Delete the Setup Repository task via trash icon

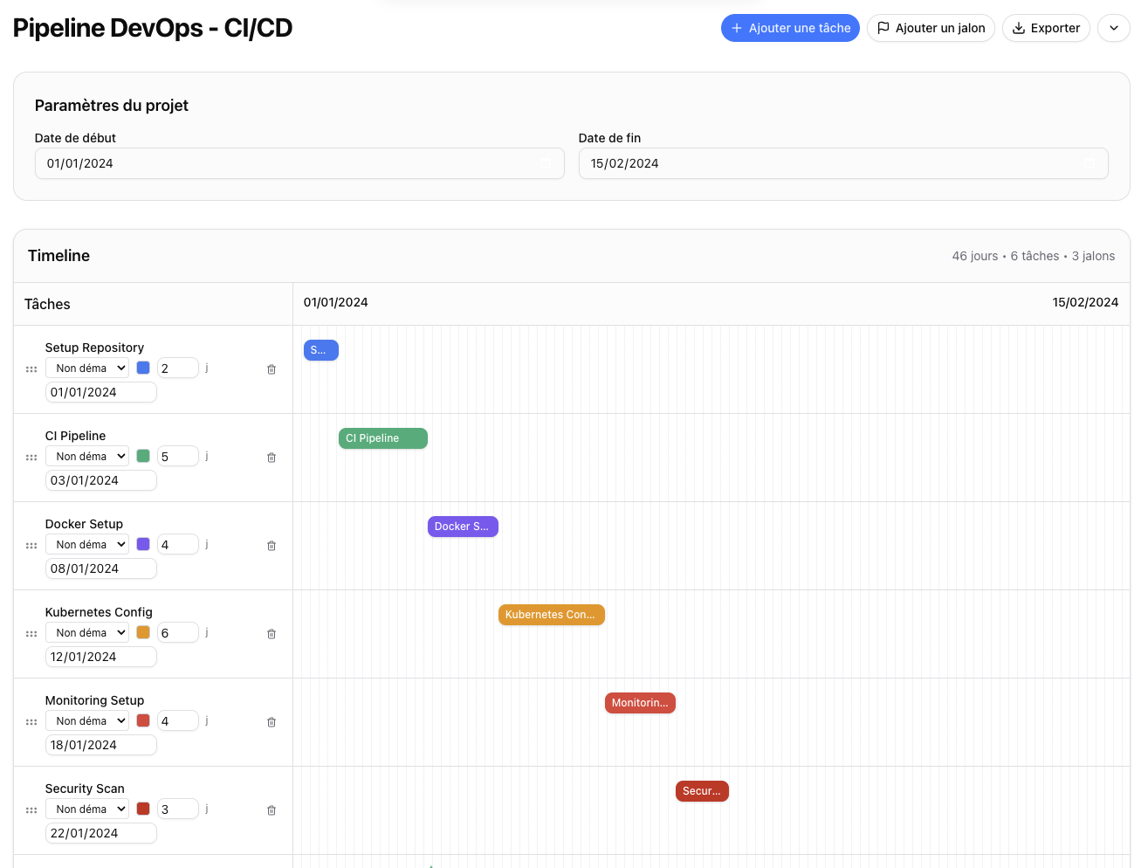pos(271,368)
